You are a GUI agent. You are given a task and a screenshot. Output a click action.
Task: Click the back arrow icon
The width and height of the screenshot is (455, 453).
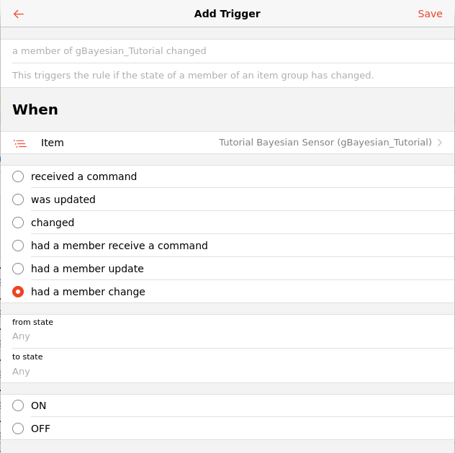(x=19, y=14)
